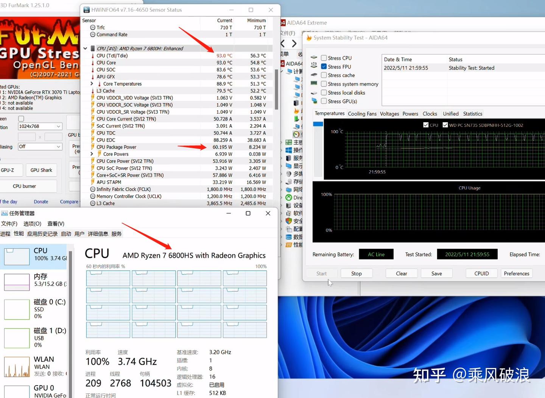Click the multimedia icon in AIDA64 sidebar
Viewport: 545px width, 398px height.
click(288, 173)
